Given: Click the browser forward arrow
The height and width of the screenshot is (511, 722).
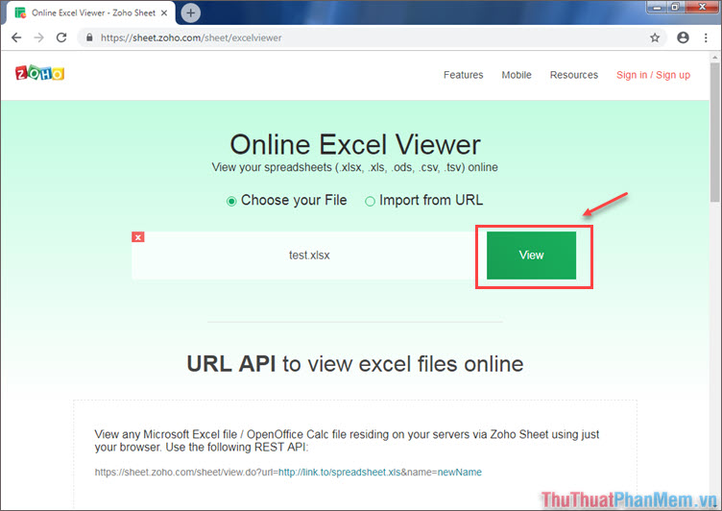Looking at the screenshot, I should 39,37.
